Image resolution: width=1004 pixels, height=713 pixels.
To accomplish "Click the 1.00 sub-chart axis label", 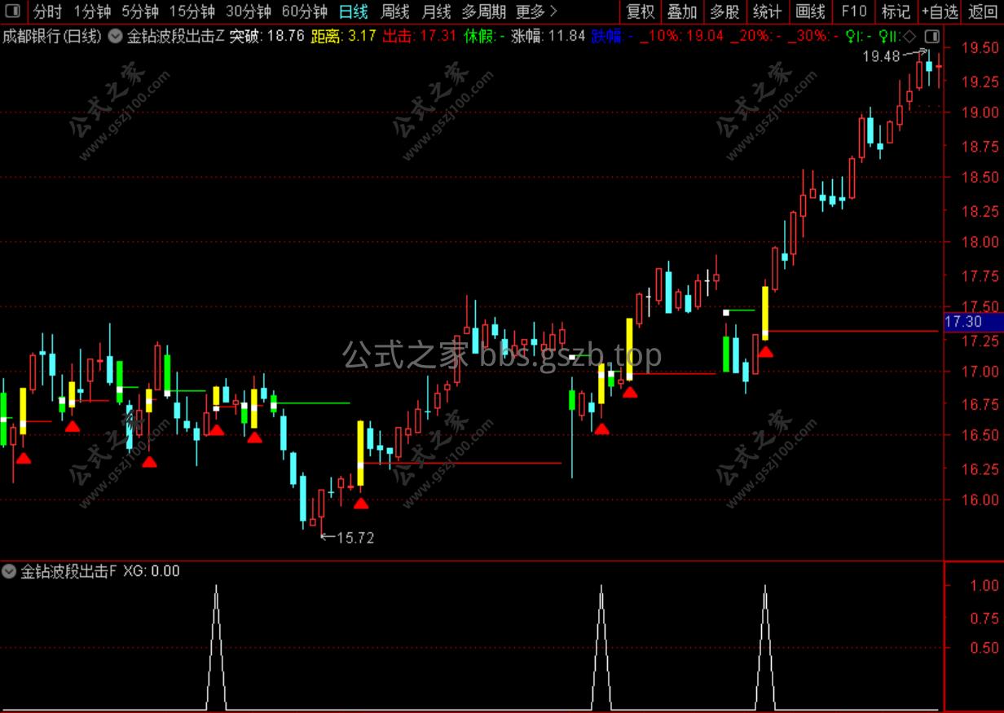I will tap(985, 585).
